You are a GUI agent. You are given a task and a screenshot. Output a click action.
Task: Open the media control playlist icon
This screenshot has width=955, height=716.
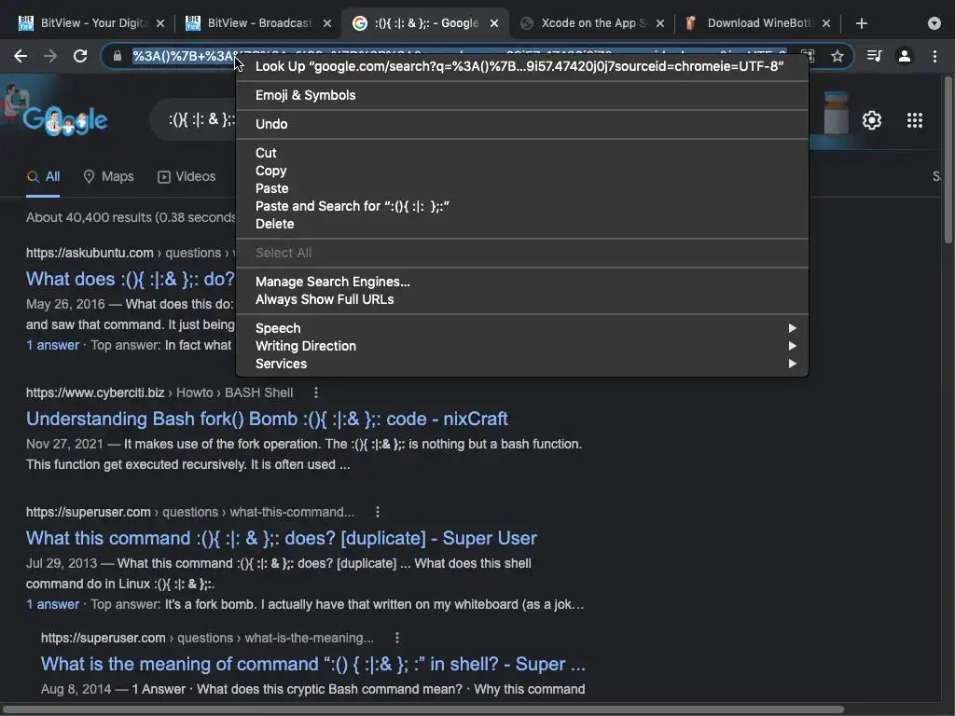[x=874, y=56]
